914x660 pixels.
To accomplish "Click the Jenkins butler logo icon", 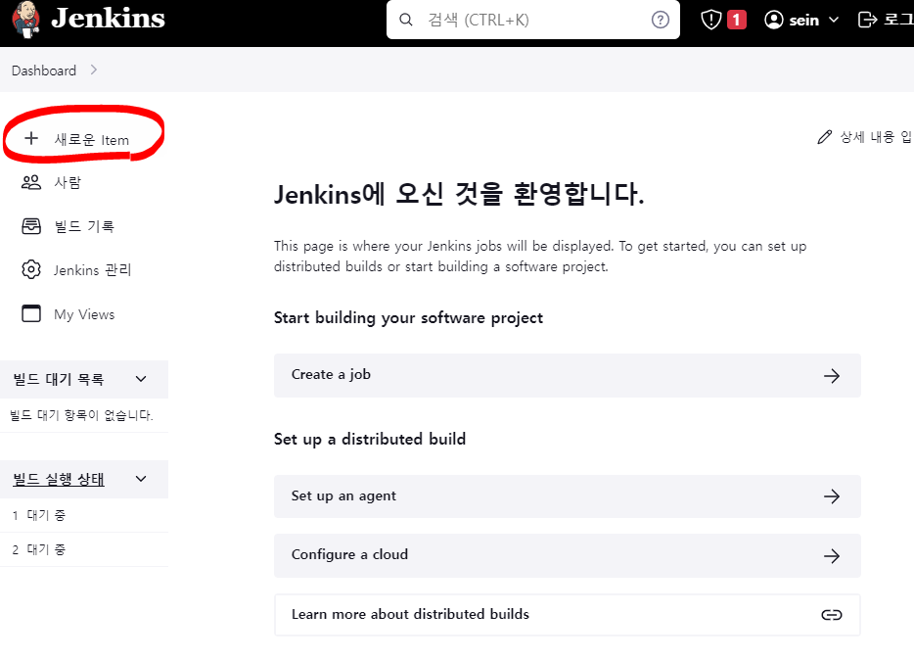I will point(26,20).
